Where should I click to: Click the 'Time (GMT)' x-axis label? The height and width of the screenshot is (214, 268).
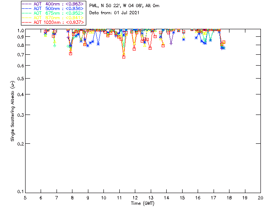tap(142, 204)
